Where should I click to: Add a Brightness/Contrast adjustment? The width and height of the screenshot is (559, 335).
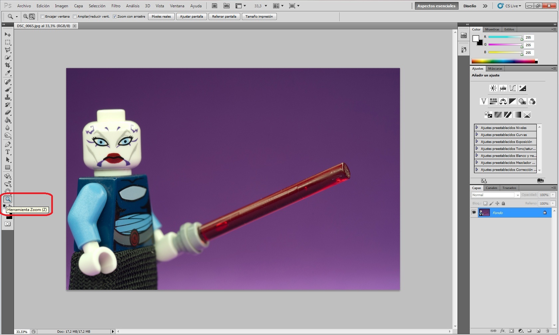coord(493,88)
